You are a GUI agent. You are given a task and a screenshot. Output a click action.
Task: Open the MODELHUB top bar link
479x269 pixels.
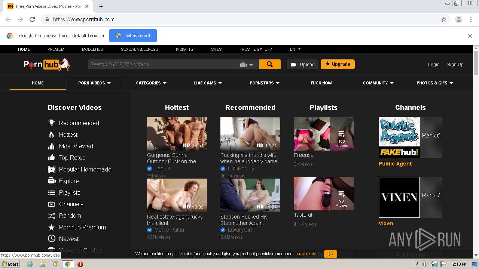pyautogui.click(x=92, y=49)
